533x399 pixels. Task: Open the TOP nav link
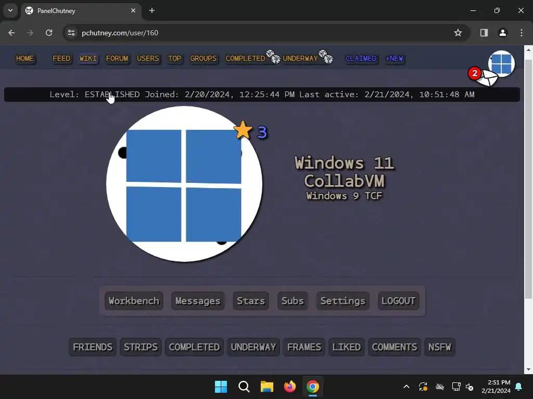pos(175,58)
